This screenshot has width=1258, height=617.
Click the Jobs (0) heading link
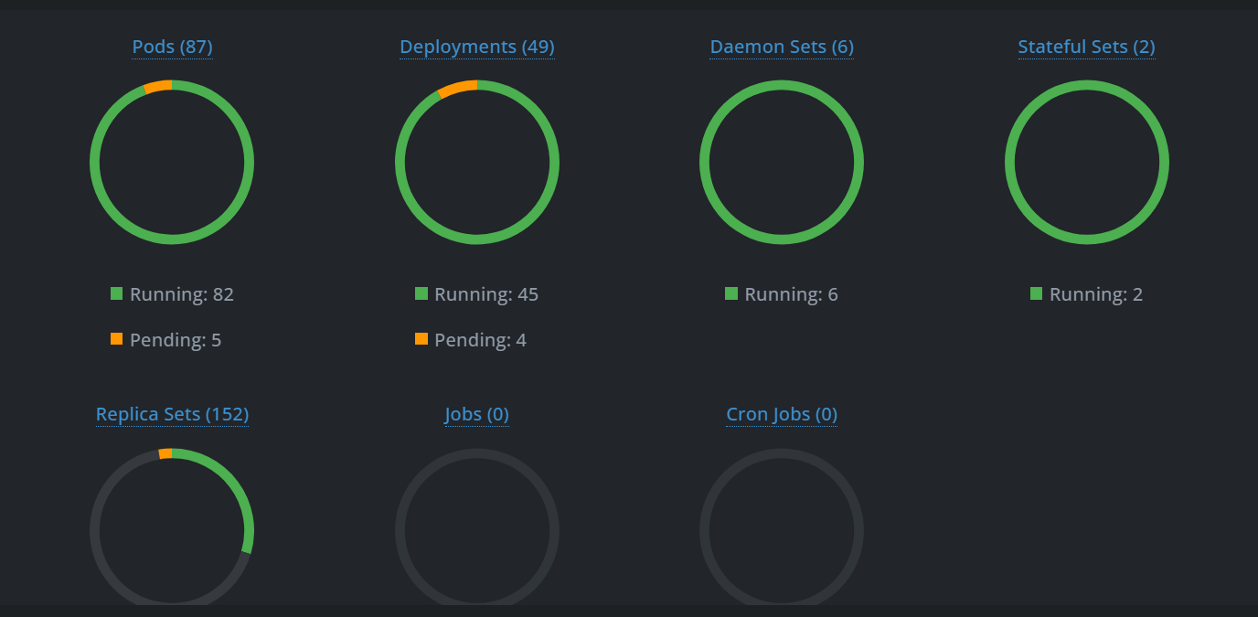point(476,414)
